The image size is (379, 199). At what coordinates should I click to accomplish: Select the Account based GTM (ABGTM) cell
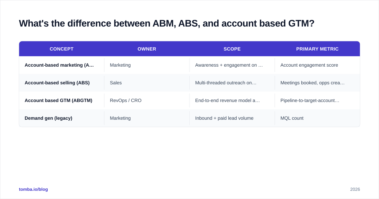(x=62, y=100)
